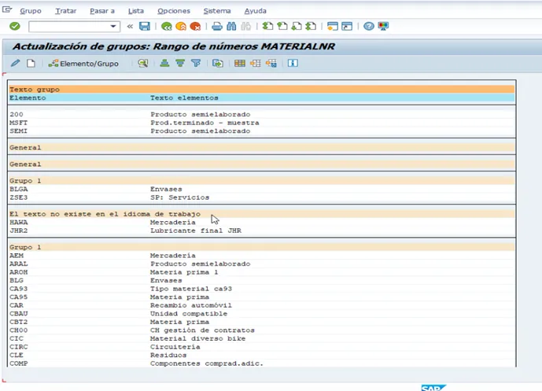Select element 'ZSE3' SP: Servicios
Screen dimensions: 542x391
coord(262,197)
